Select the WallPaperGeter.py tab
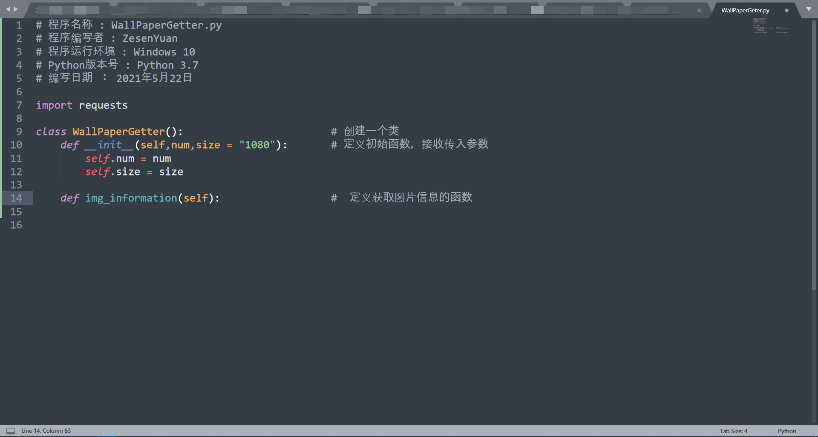 [745, 10]
